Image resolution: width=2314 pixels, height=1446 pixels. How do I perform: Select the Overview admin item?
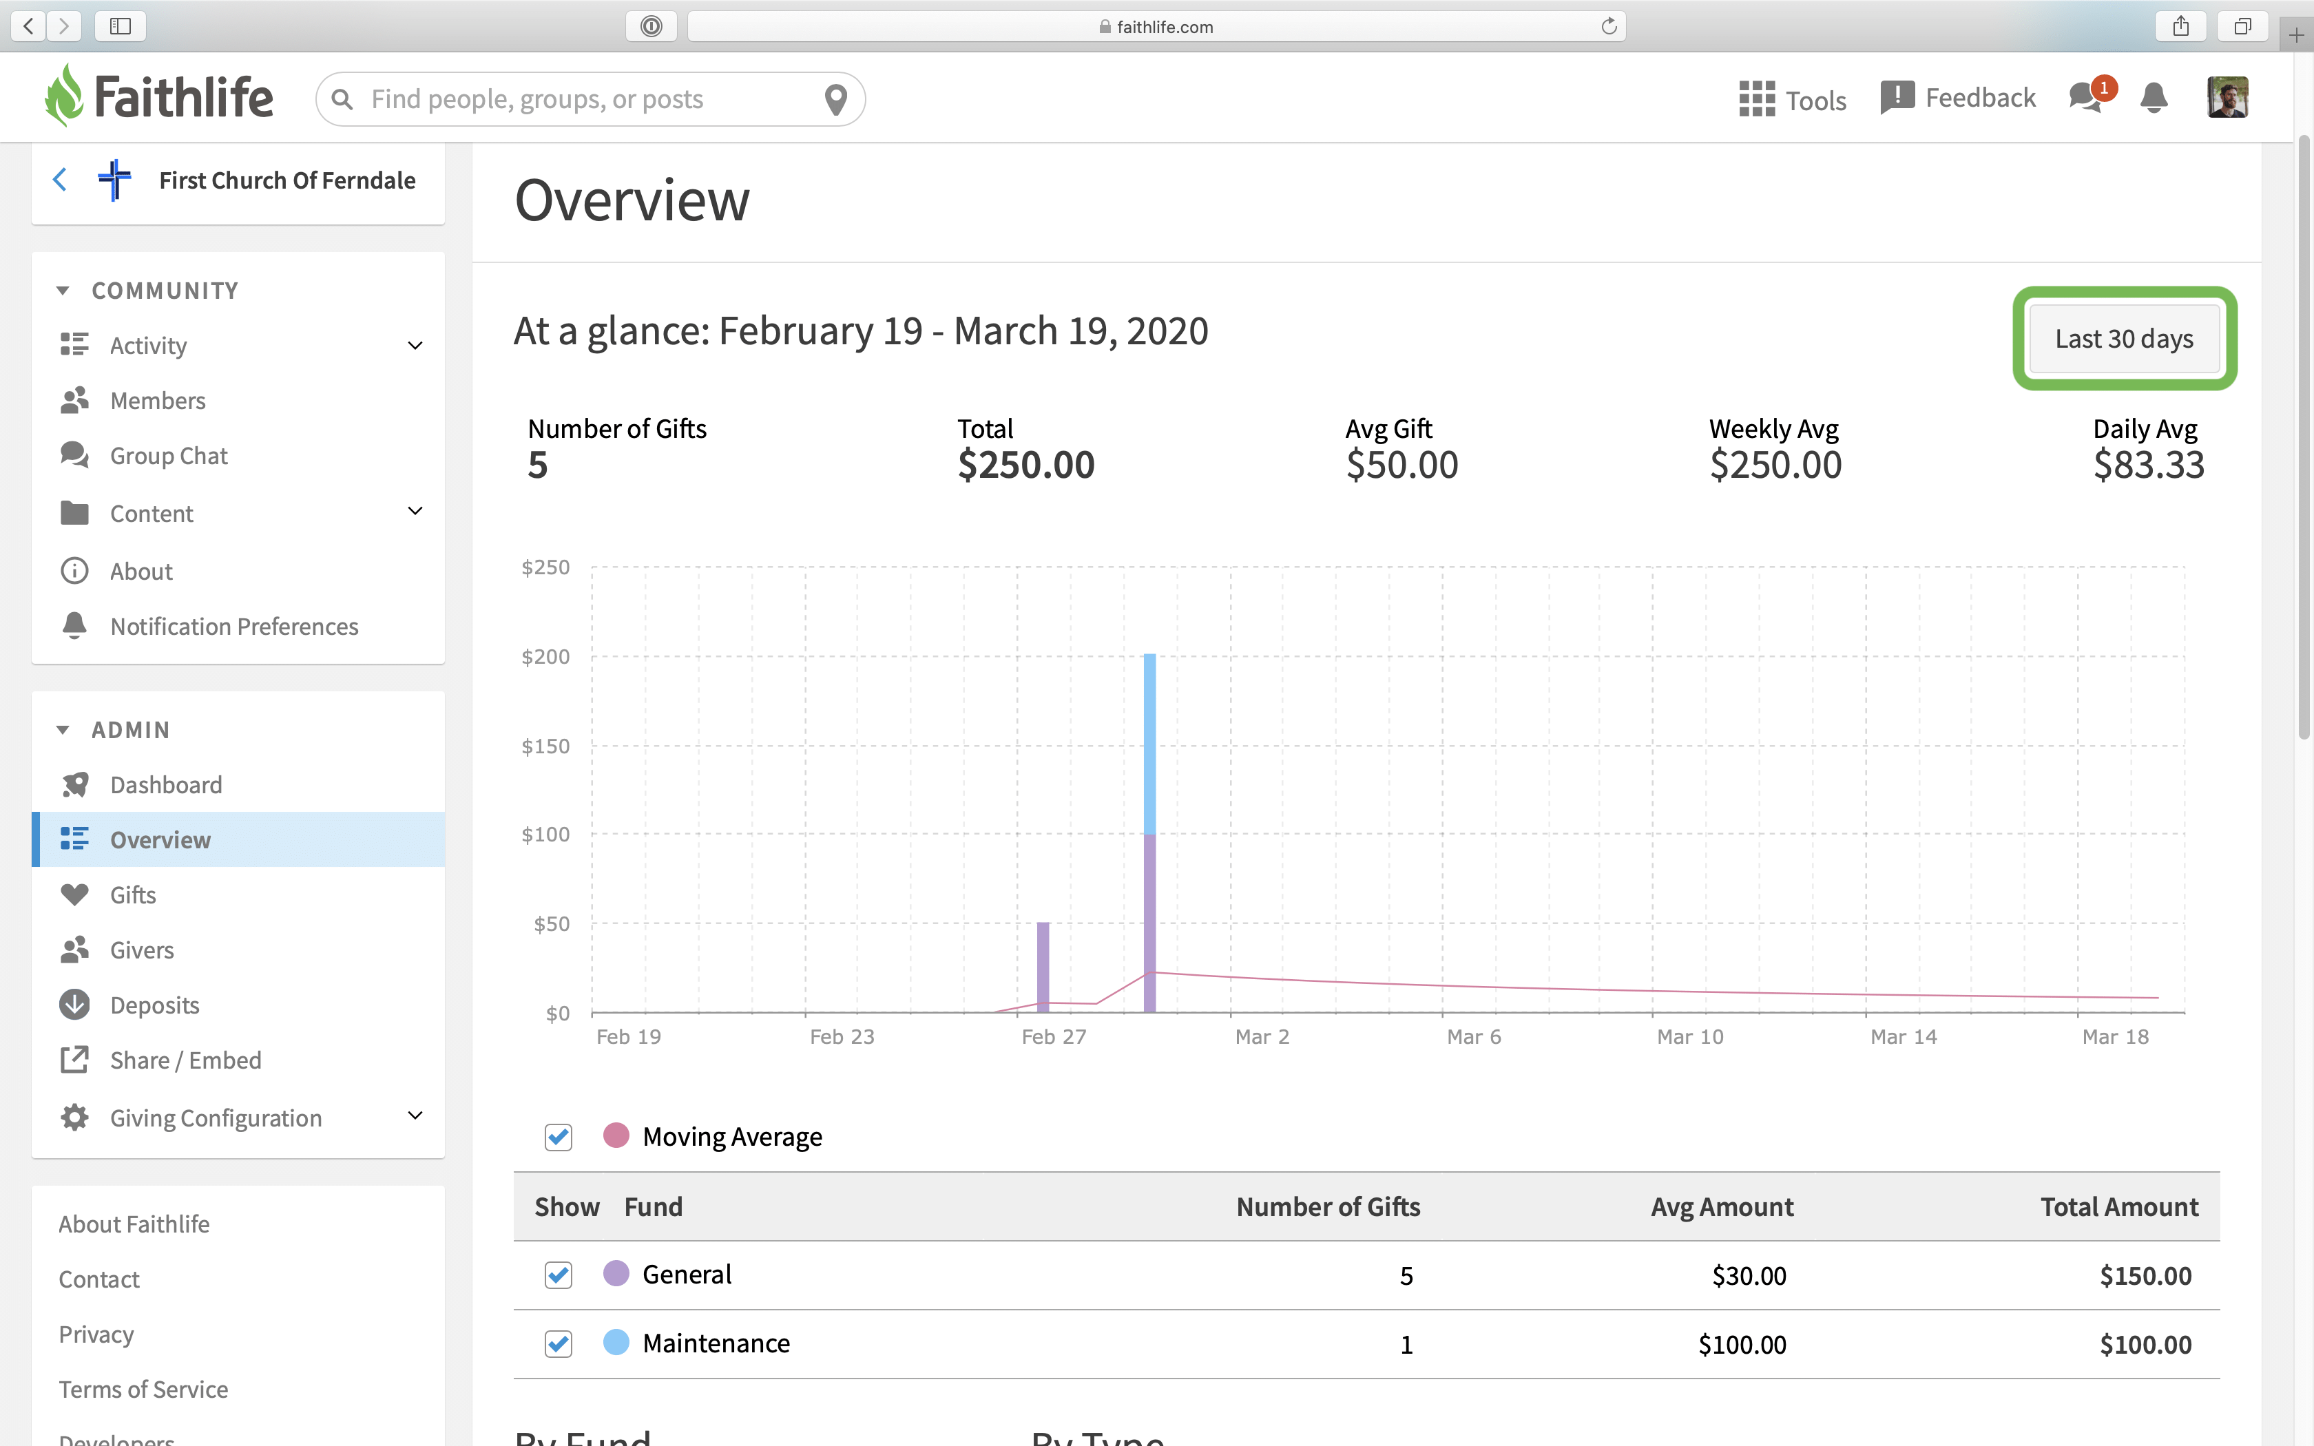238,839
